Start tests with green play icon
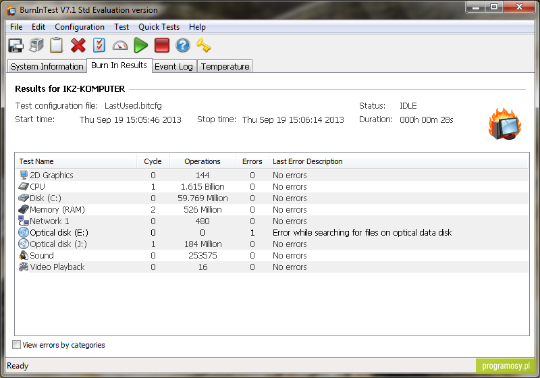This screenshot has height=378, width=540. pyautogui.click(x=140, y=45)
